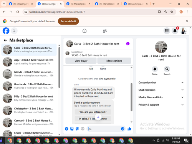Click the chat messages scrollbar
The width and height of the screenshot is (192, 144).
click(x=131, y=97)
